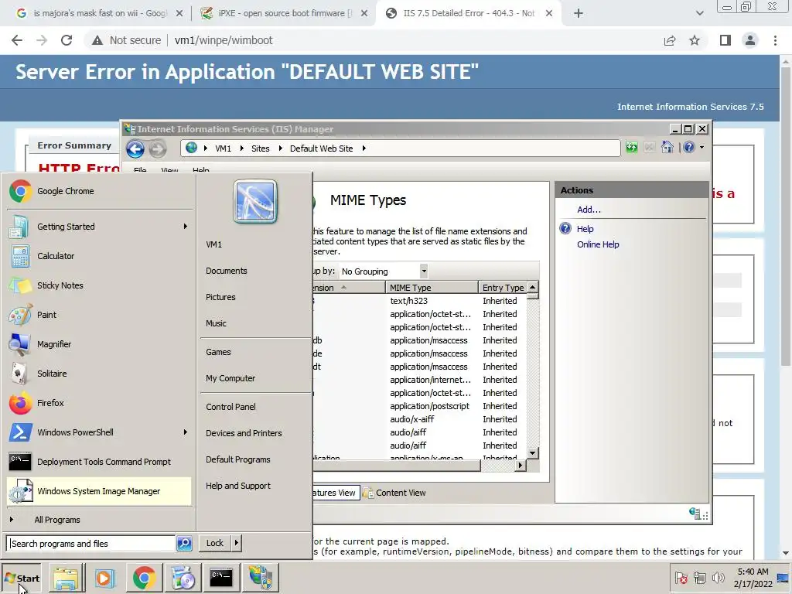Click the Action Center flag icon in tray
Screen dimensions: 792x594
[681, 577]
